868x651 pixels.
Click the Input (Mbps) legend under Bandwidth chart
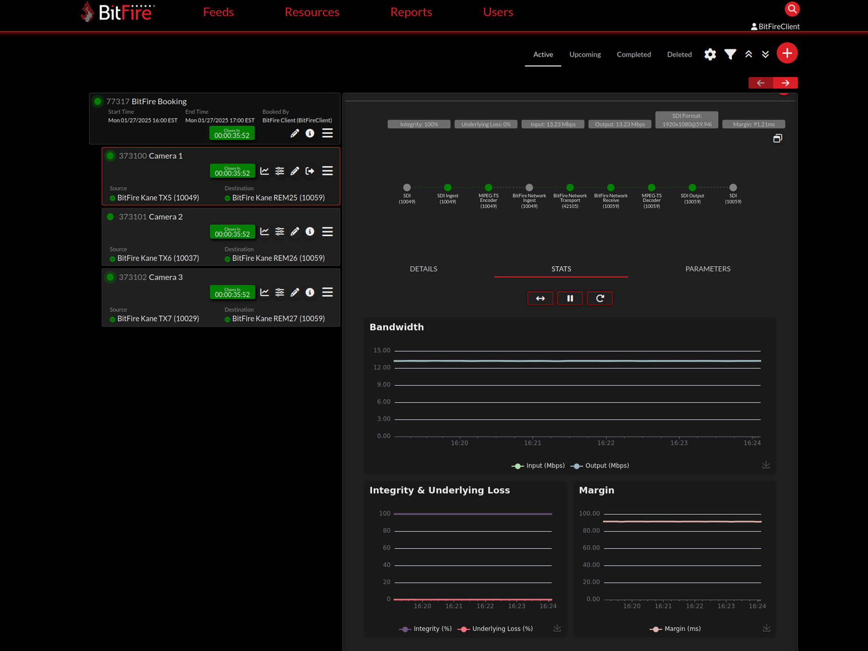point(545,465)
